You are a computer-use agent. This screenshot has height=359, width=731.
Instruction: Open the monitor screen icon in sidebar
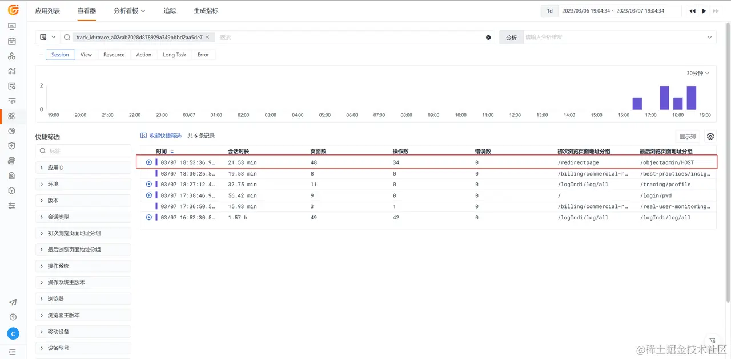[12, 26]
